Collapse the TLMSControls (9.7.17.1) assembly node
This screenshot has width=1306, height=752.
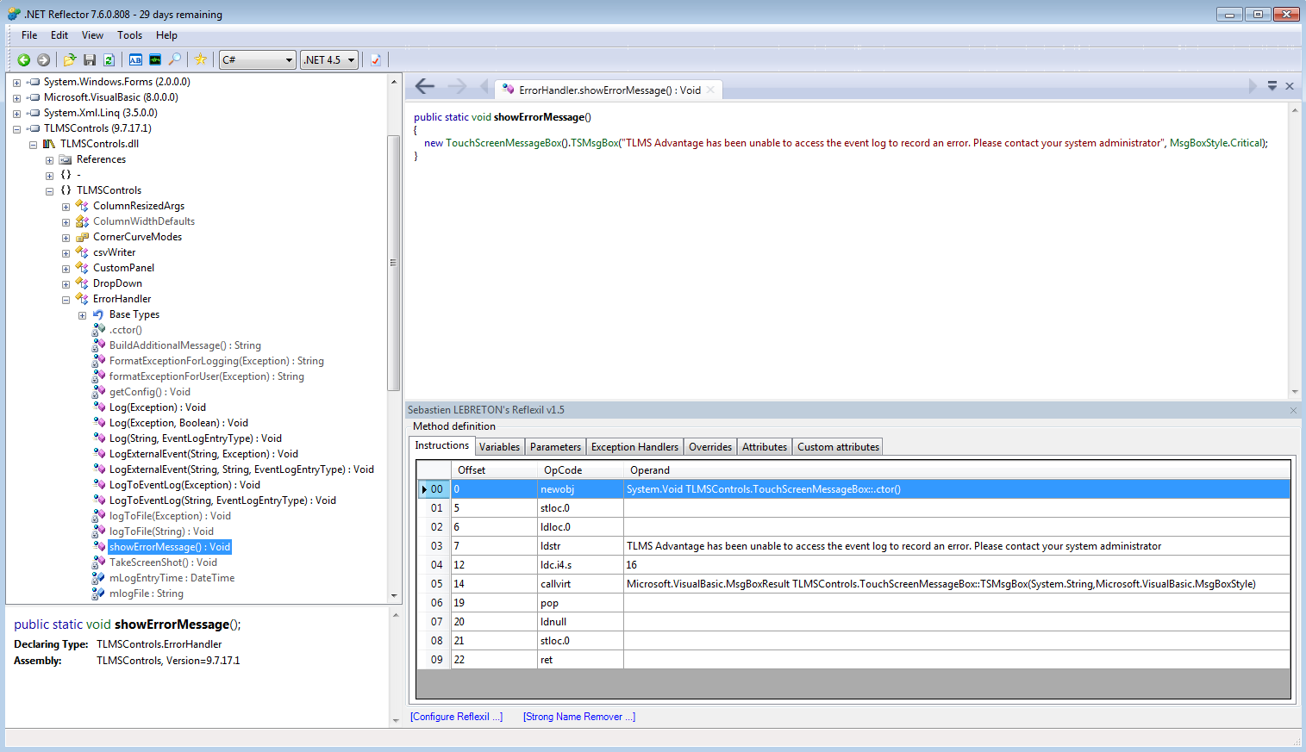coord(16,129)
